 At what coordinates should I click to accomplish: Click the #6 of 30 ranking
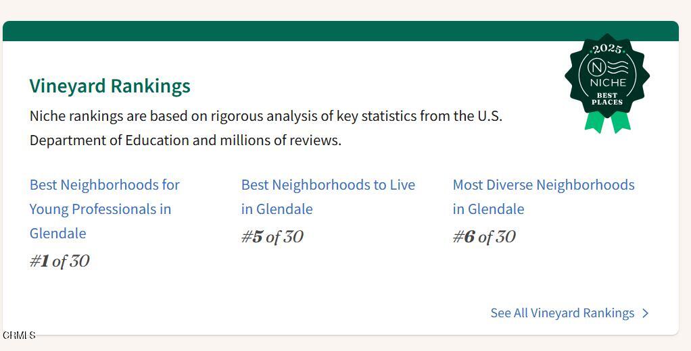(483, 237)
